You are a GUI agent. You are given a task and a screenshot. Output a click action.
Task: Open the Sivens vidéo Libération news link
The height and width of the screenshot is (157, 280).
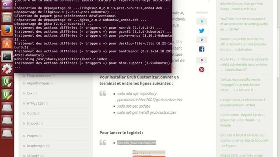click(243, 44)
